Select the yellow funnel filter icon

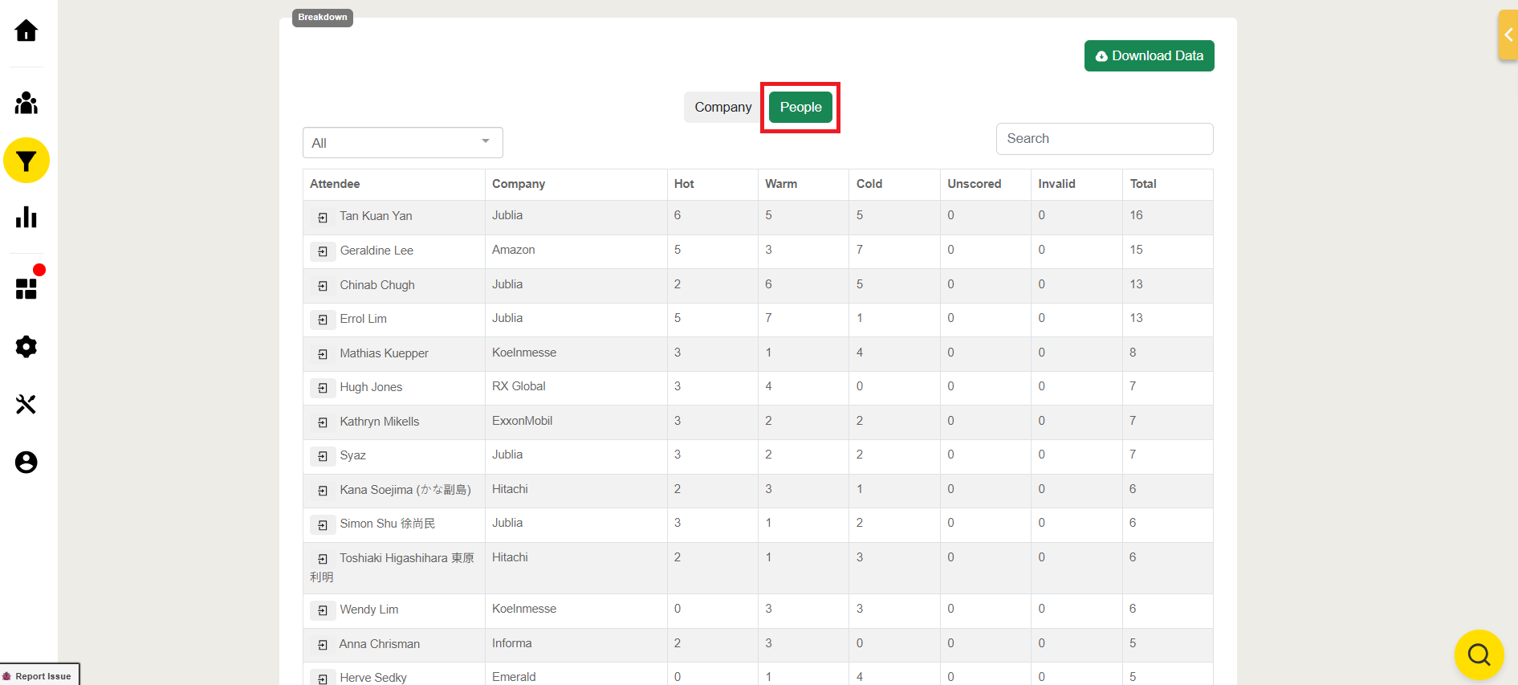point(26,161)
